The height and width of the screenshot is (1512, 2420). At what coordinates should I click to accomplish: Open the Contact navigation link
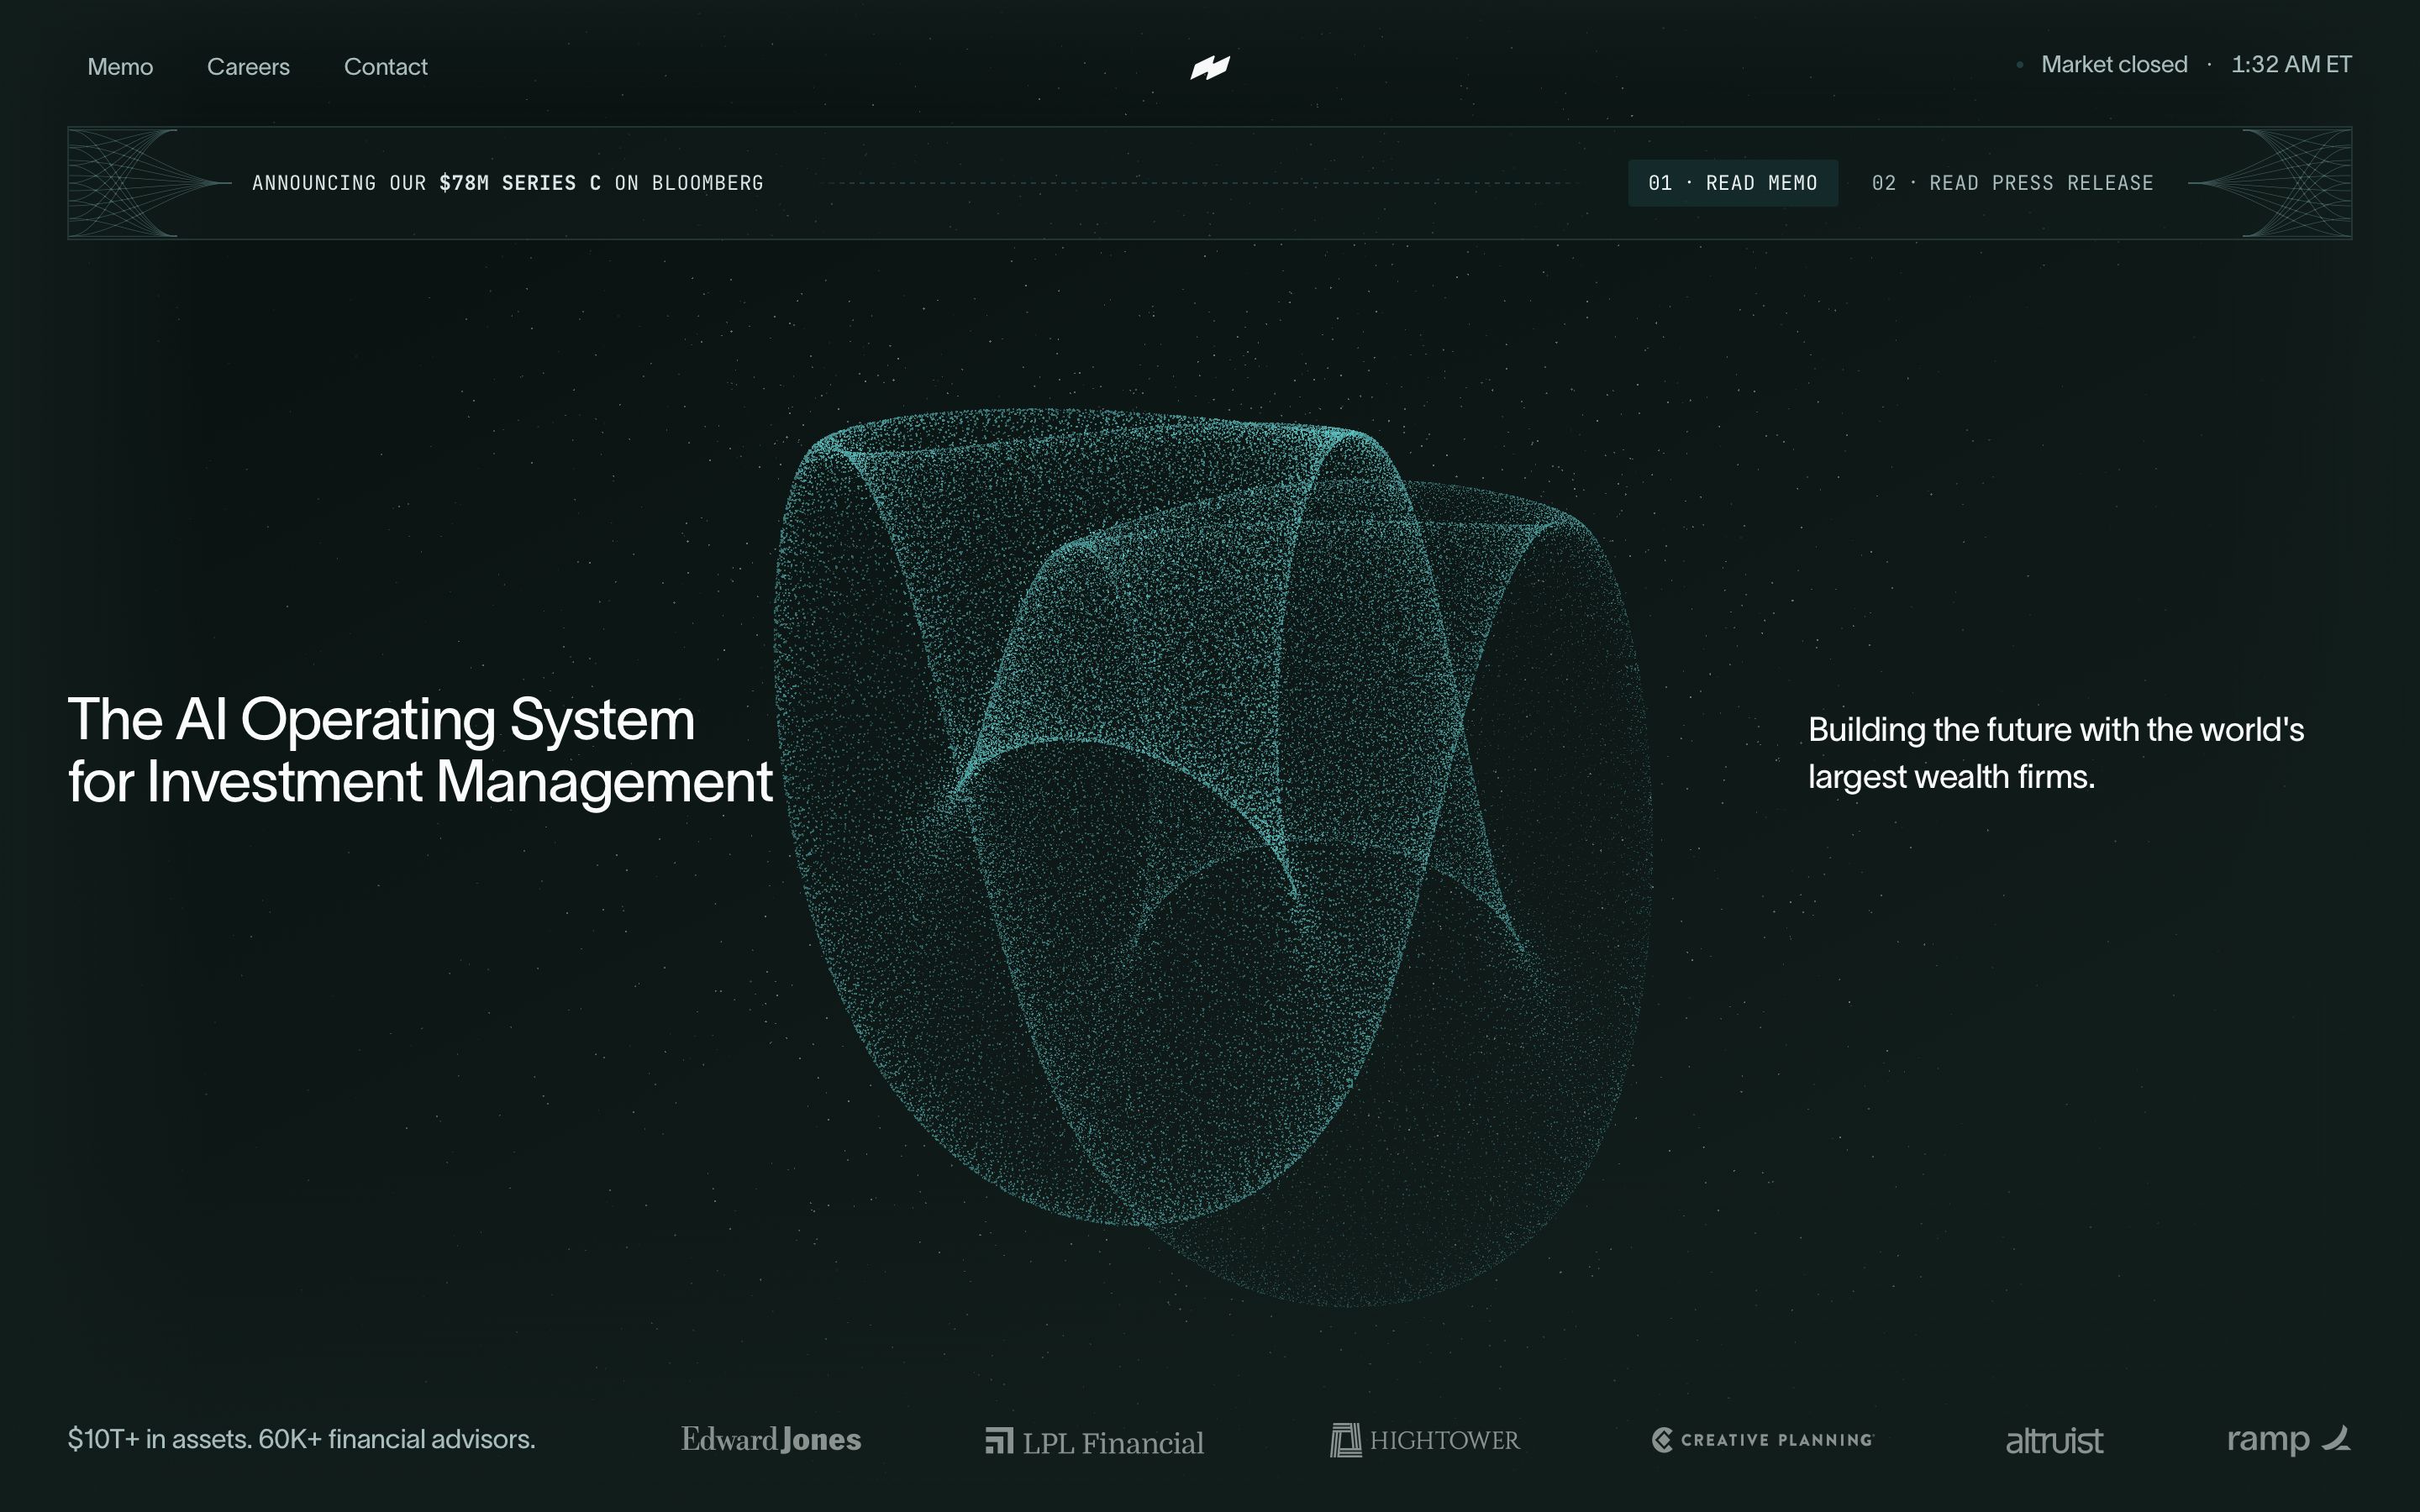coord(386,67)
